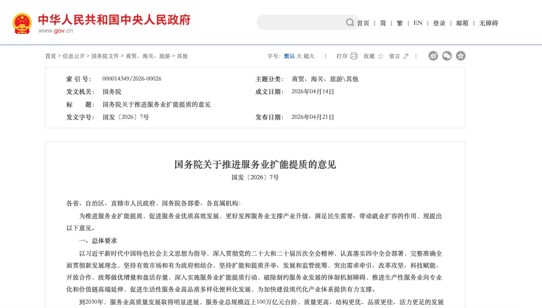Click the document number under the title
The image size is (542, 308).
255,177
